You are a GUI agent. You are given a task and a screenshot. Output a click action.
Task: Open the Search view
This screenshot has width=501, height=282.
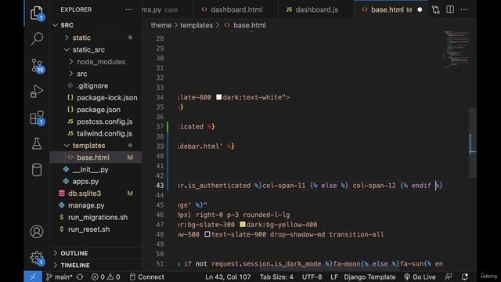point(37,38)
